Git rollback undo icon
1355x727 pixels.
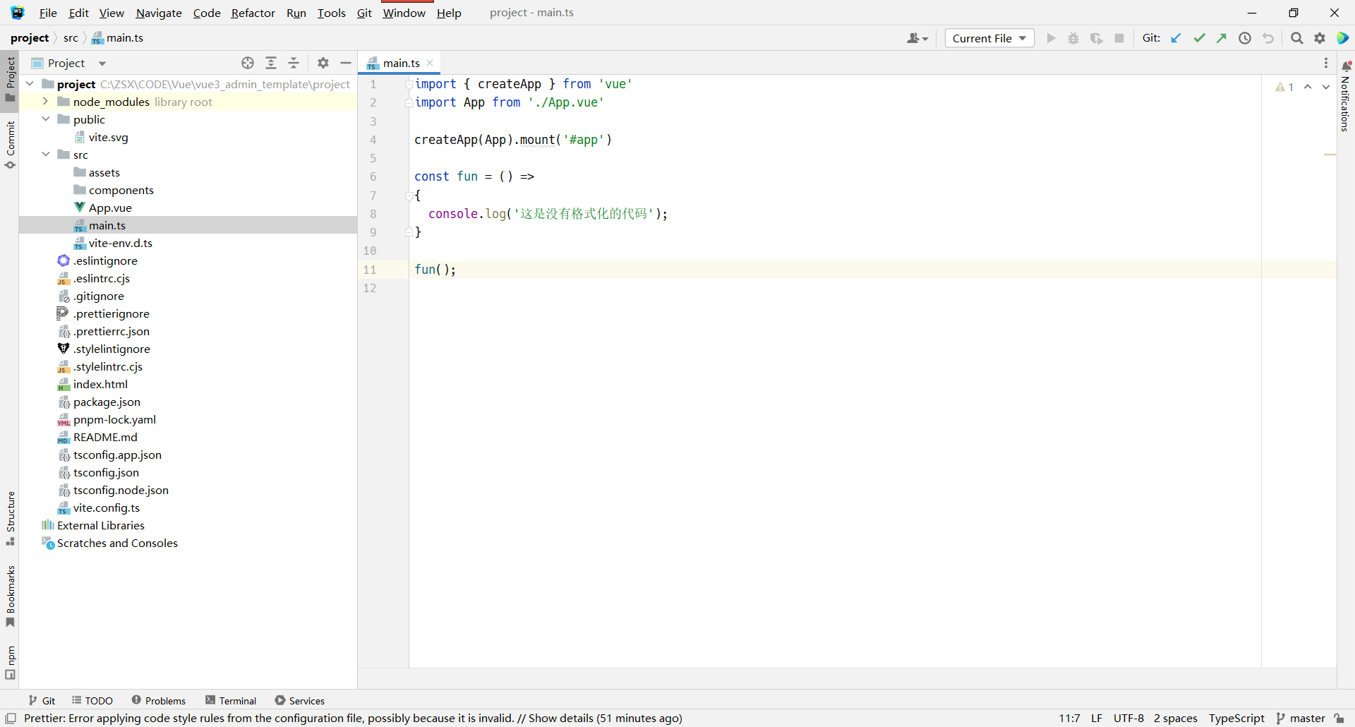point(1268,38)
